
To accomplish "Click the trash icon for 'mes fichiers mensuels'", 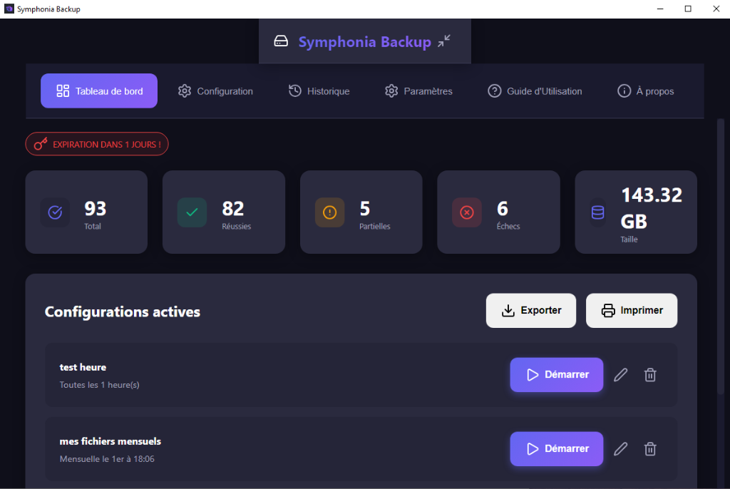I will [x=649, y=448].
